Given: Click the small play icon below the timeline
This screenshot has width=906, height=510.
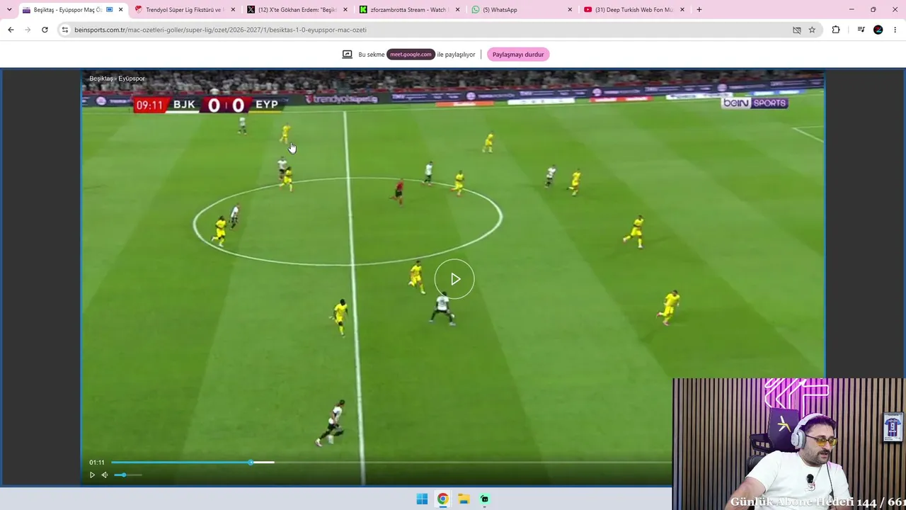Looking at the screenshot, I should click(92, 475).
